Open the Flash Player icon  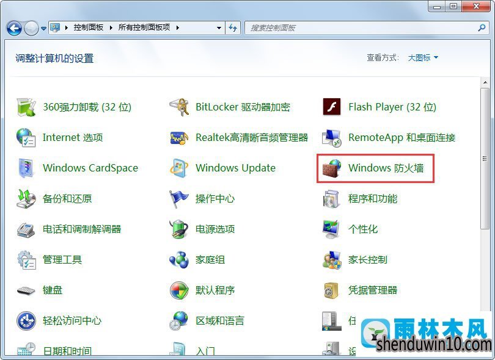(x=331, y=107)
